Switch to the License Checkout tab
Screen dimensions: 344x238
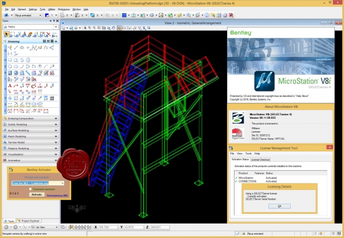pos(260,159)
